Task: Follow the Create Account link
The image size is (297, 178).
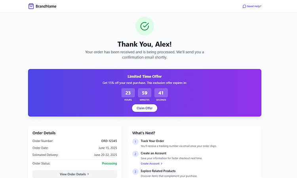Action: pyautogui.click(x=152, y=164)
